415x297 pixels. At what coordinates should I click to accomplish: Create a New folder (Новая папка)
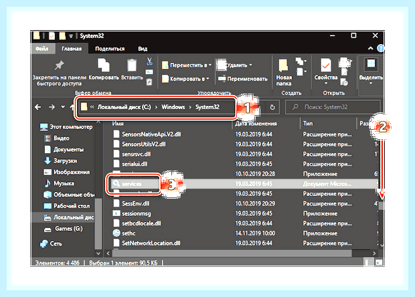click(x=283, y=72)
